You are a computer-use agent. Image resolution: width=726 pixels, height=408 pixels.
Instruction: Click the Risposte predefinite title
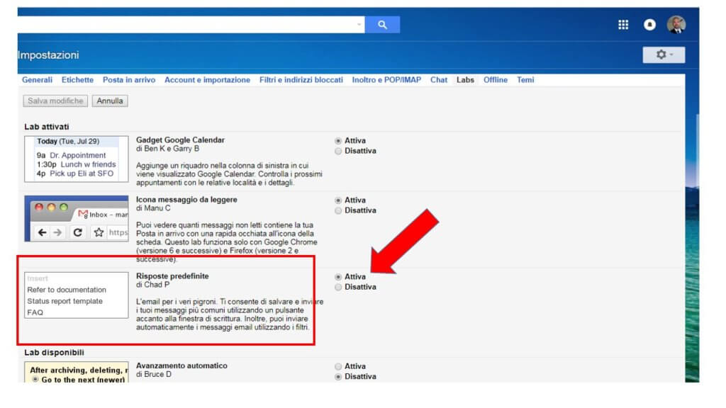point(172,276)
